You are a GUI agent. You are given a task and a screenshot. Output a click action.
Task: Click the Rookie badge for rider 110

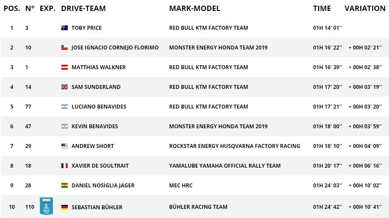pos(46,206)
